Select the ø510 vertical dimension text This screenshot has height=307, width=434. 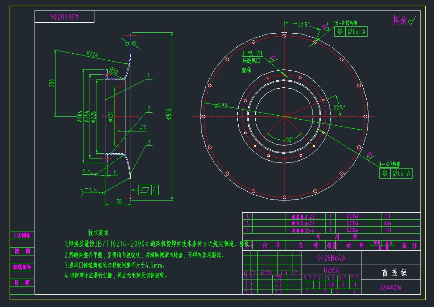(x=169, y=114)
